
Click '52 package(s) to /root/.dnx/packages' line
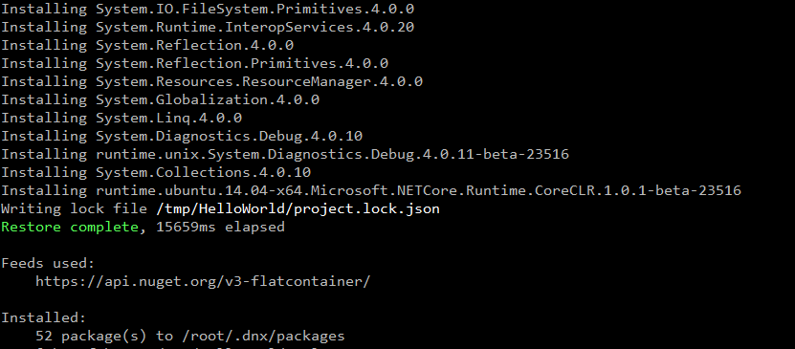(x=190, y=336)
